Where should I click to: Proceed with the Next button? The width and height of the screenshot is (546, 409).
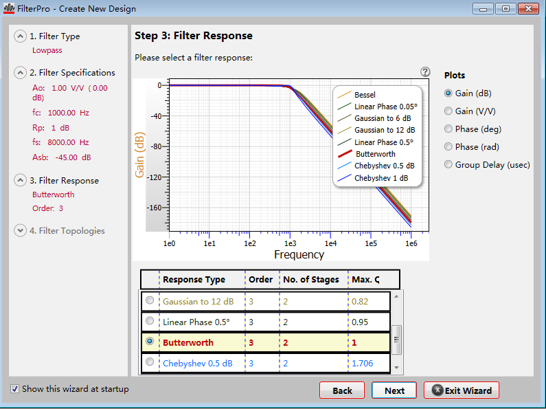click(394, 390)
